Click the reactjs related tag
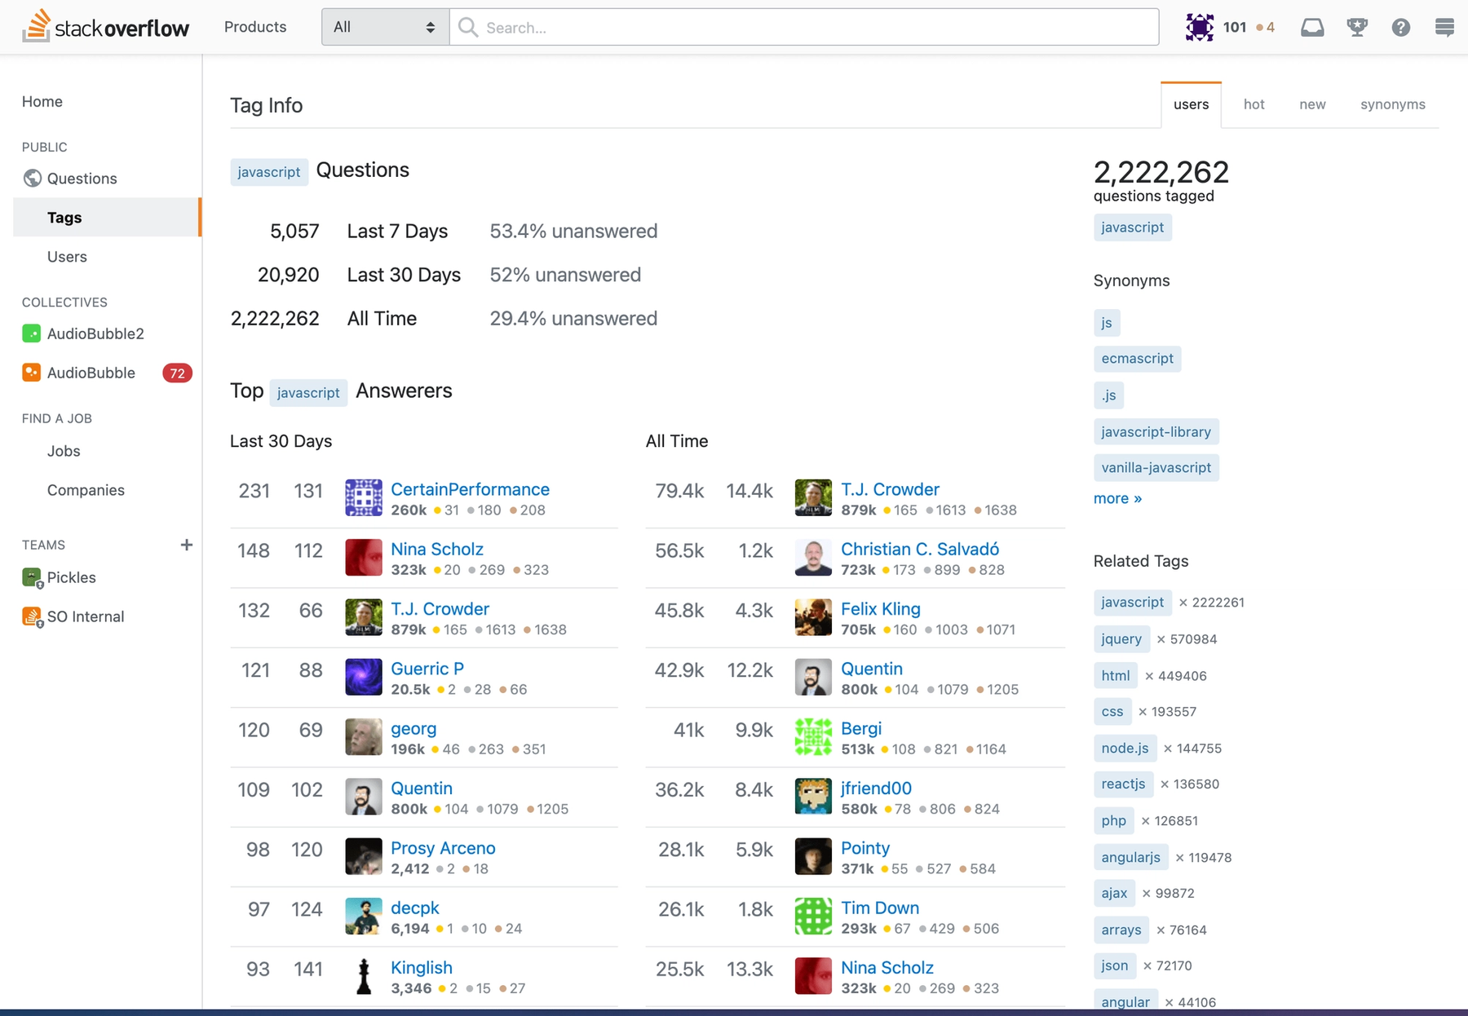The width and height of the screenshot is (1468, 1016). (x=1123, y=784)
